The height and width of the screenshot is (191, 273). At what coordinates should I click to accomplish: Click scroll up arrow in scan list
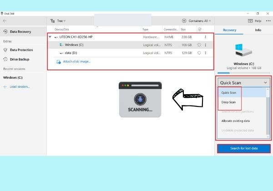tap(268, 89)
